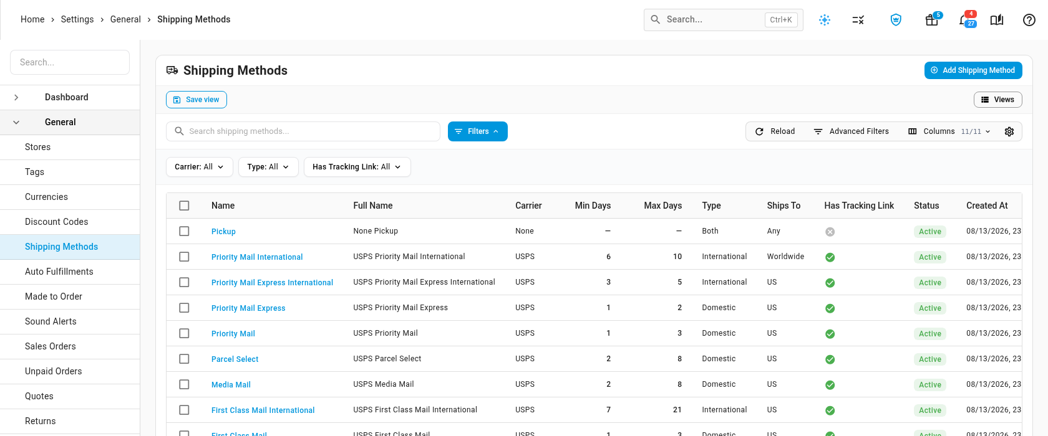Toggle the select-all checkbox in table header

coord(184,206)
